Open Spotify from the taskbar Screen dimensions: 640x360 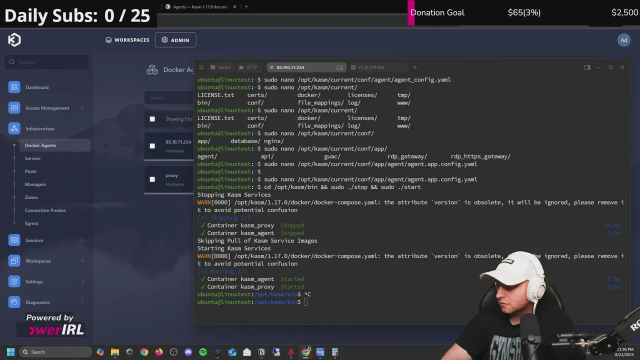202,352
